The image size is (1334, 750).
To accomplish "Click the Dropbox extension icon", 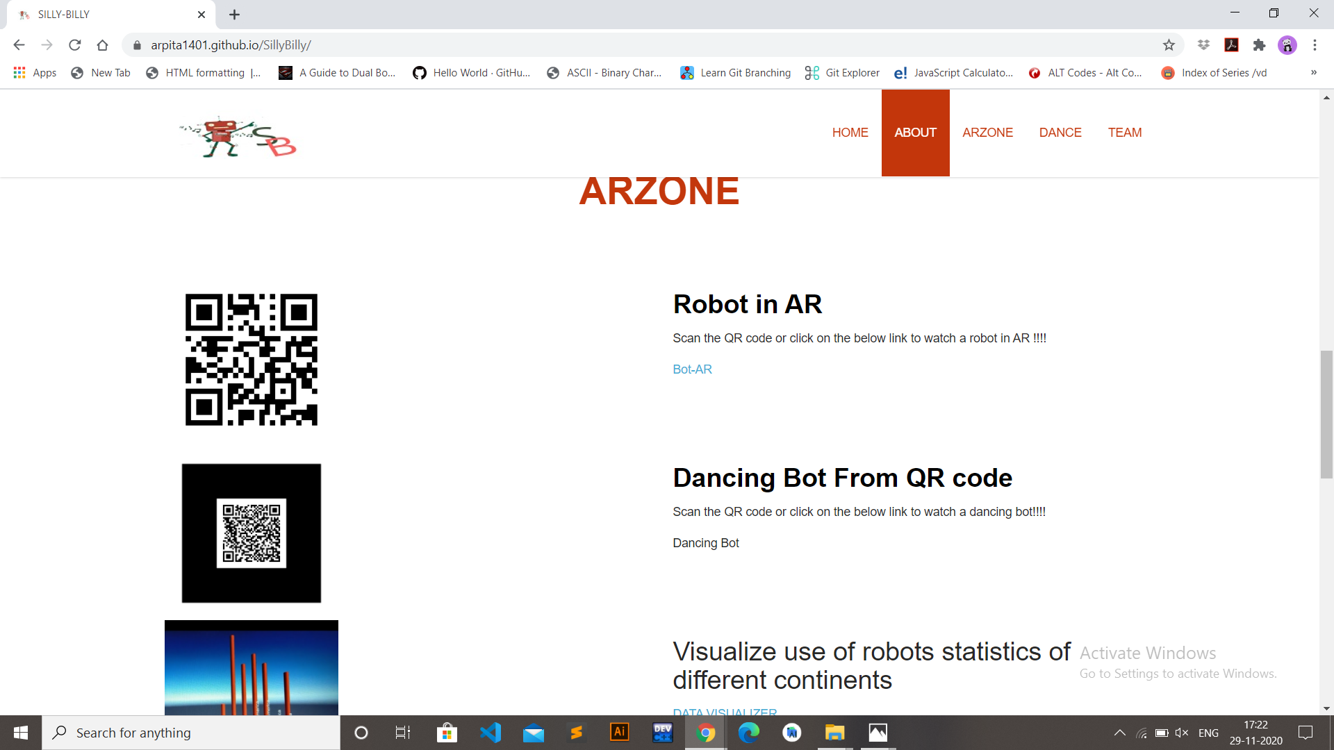I will [1203, 45].
